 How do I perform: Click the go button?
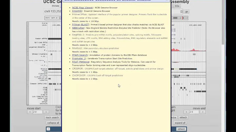coord(187,11)
